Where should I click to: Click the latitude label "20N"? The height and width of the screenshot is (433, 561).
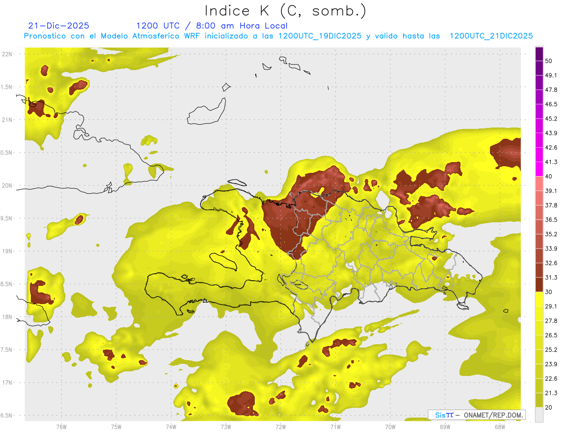(7, 185)
